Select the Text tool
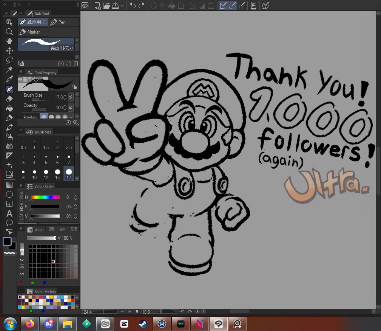Screen dimensions: 381x331 (9, 213)
